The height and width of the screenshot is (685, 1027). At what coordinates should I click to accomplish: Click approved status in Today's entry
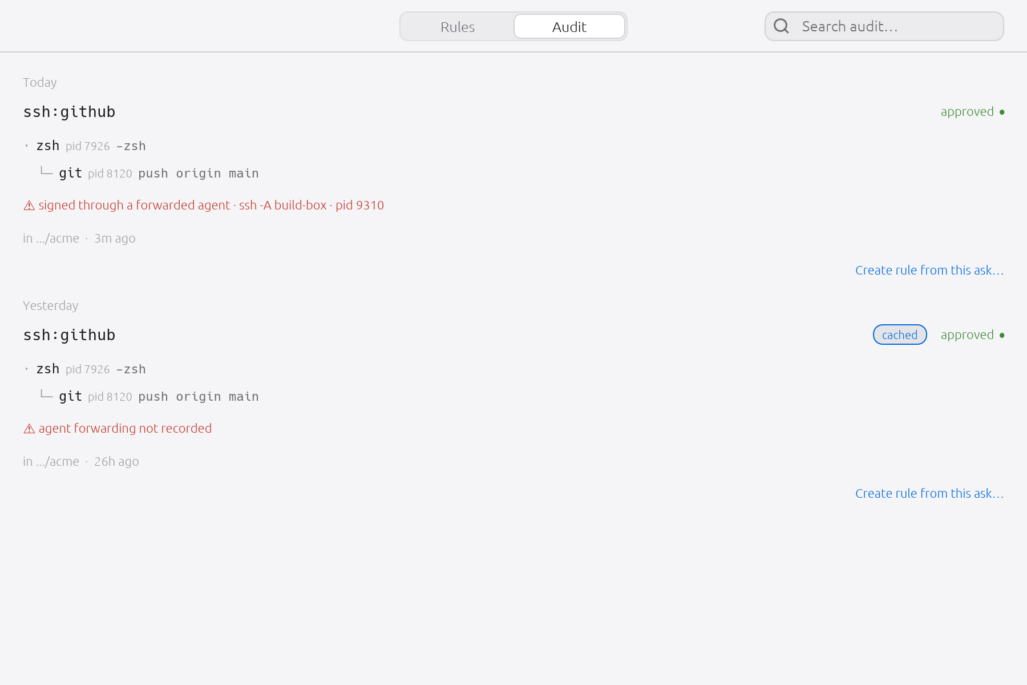pyautogui.click(x=972, y=112)
